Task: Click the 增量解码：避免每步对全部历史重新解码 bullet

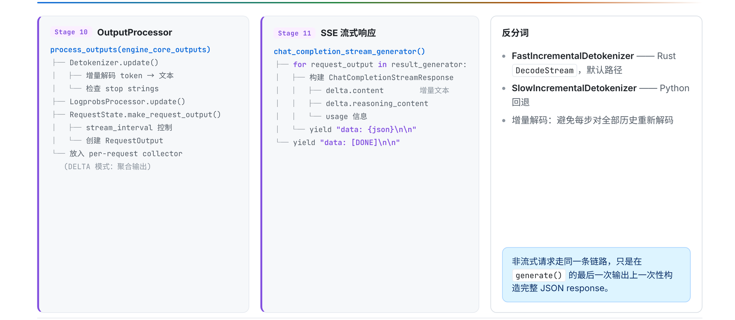Action: (592, 120)
